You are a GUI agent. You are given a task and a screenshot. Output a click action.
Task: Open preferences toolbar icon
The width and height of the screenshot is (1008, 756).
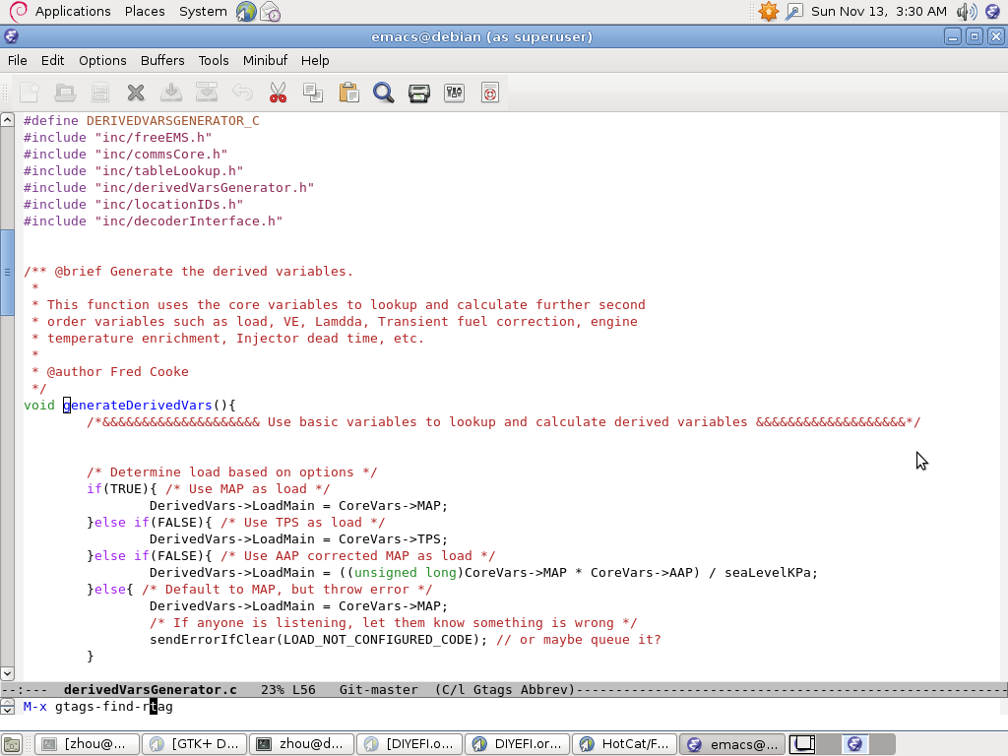pos(454,93)
